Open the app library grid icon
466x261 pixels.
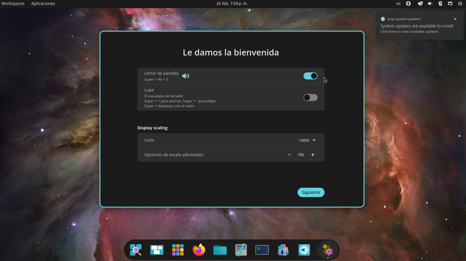(x=178, y=250)
